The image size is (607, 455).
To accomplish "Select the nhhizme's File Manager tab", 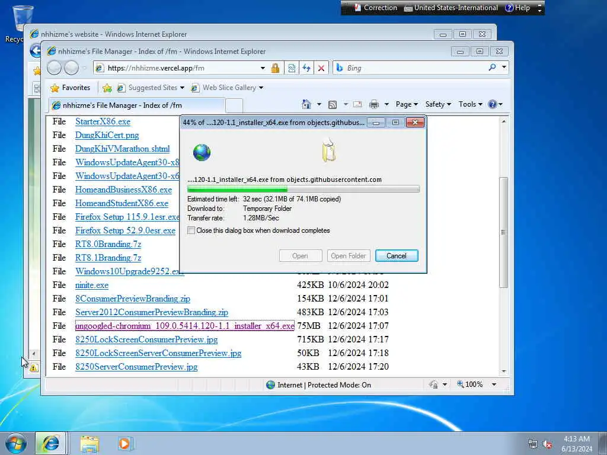I will click(x=137, y=105).
